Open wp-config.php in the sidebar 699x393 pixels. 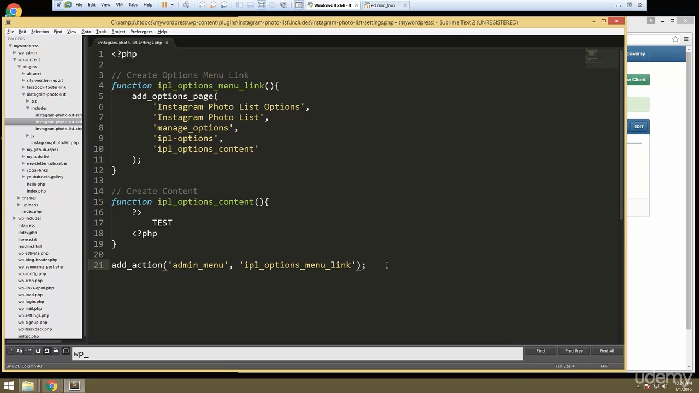click(x=32, y=273)
